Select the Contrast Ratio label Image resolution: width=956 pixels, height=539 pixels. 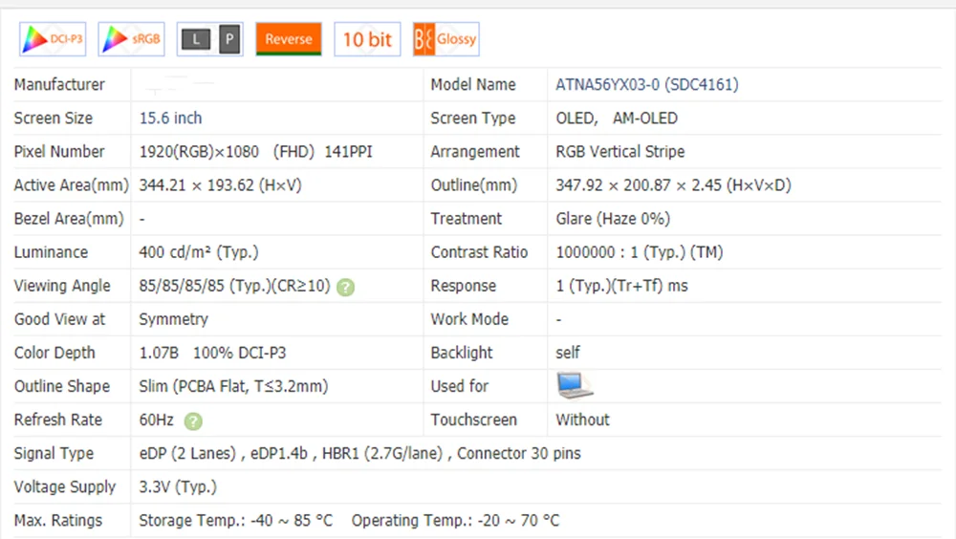[x=479, y=252]
